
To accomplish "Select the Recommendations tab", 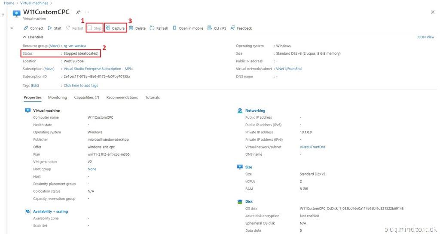I will pyautogui.click(x=122, y=98).
